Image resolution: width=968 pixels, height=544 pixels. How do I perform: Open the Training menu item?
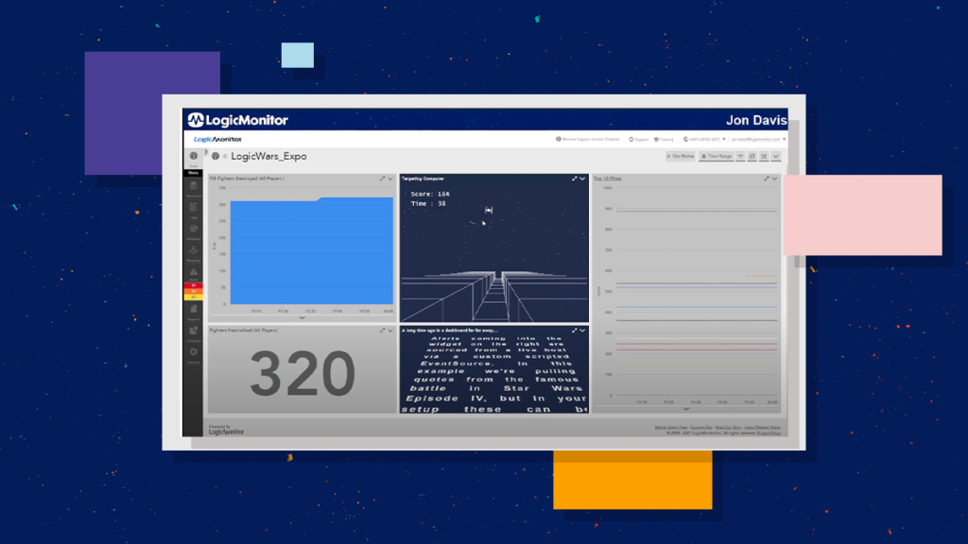click(x=665, y=139)
